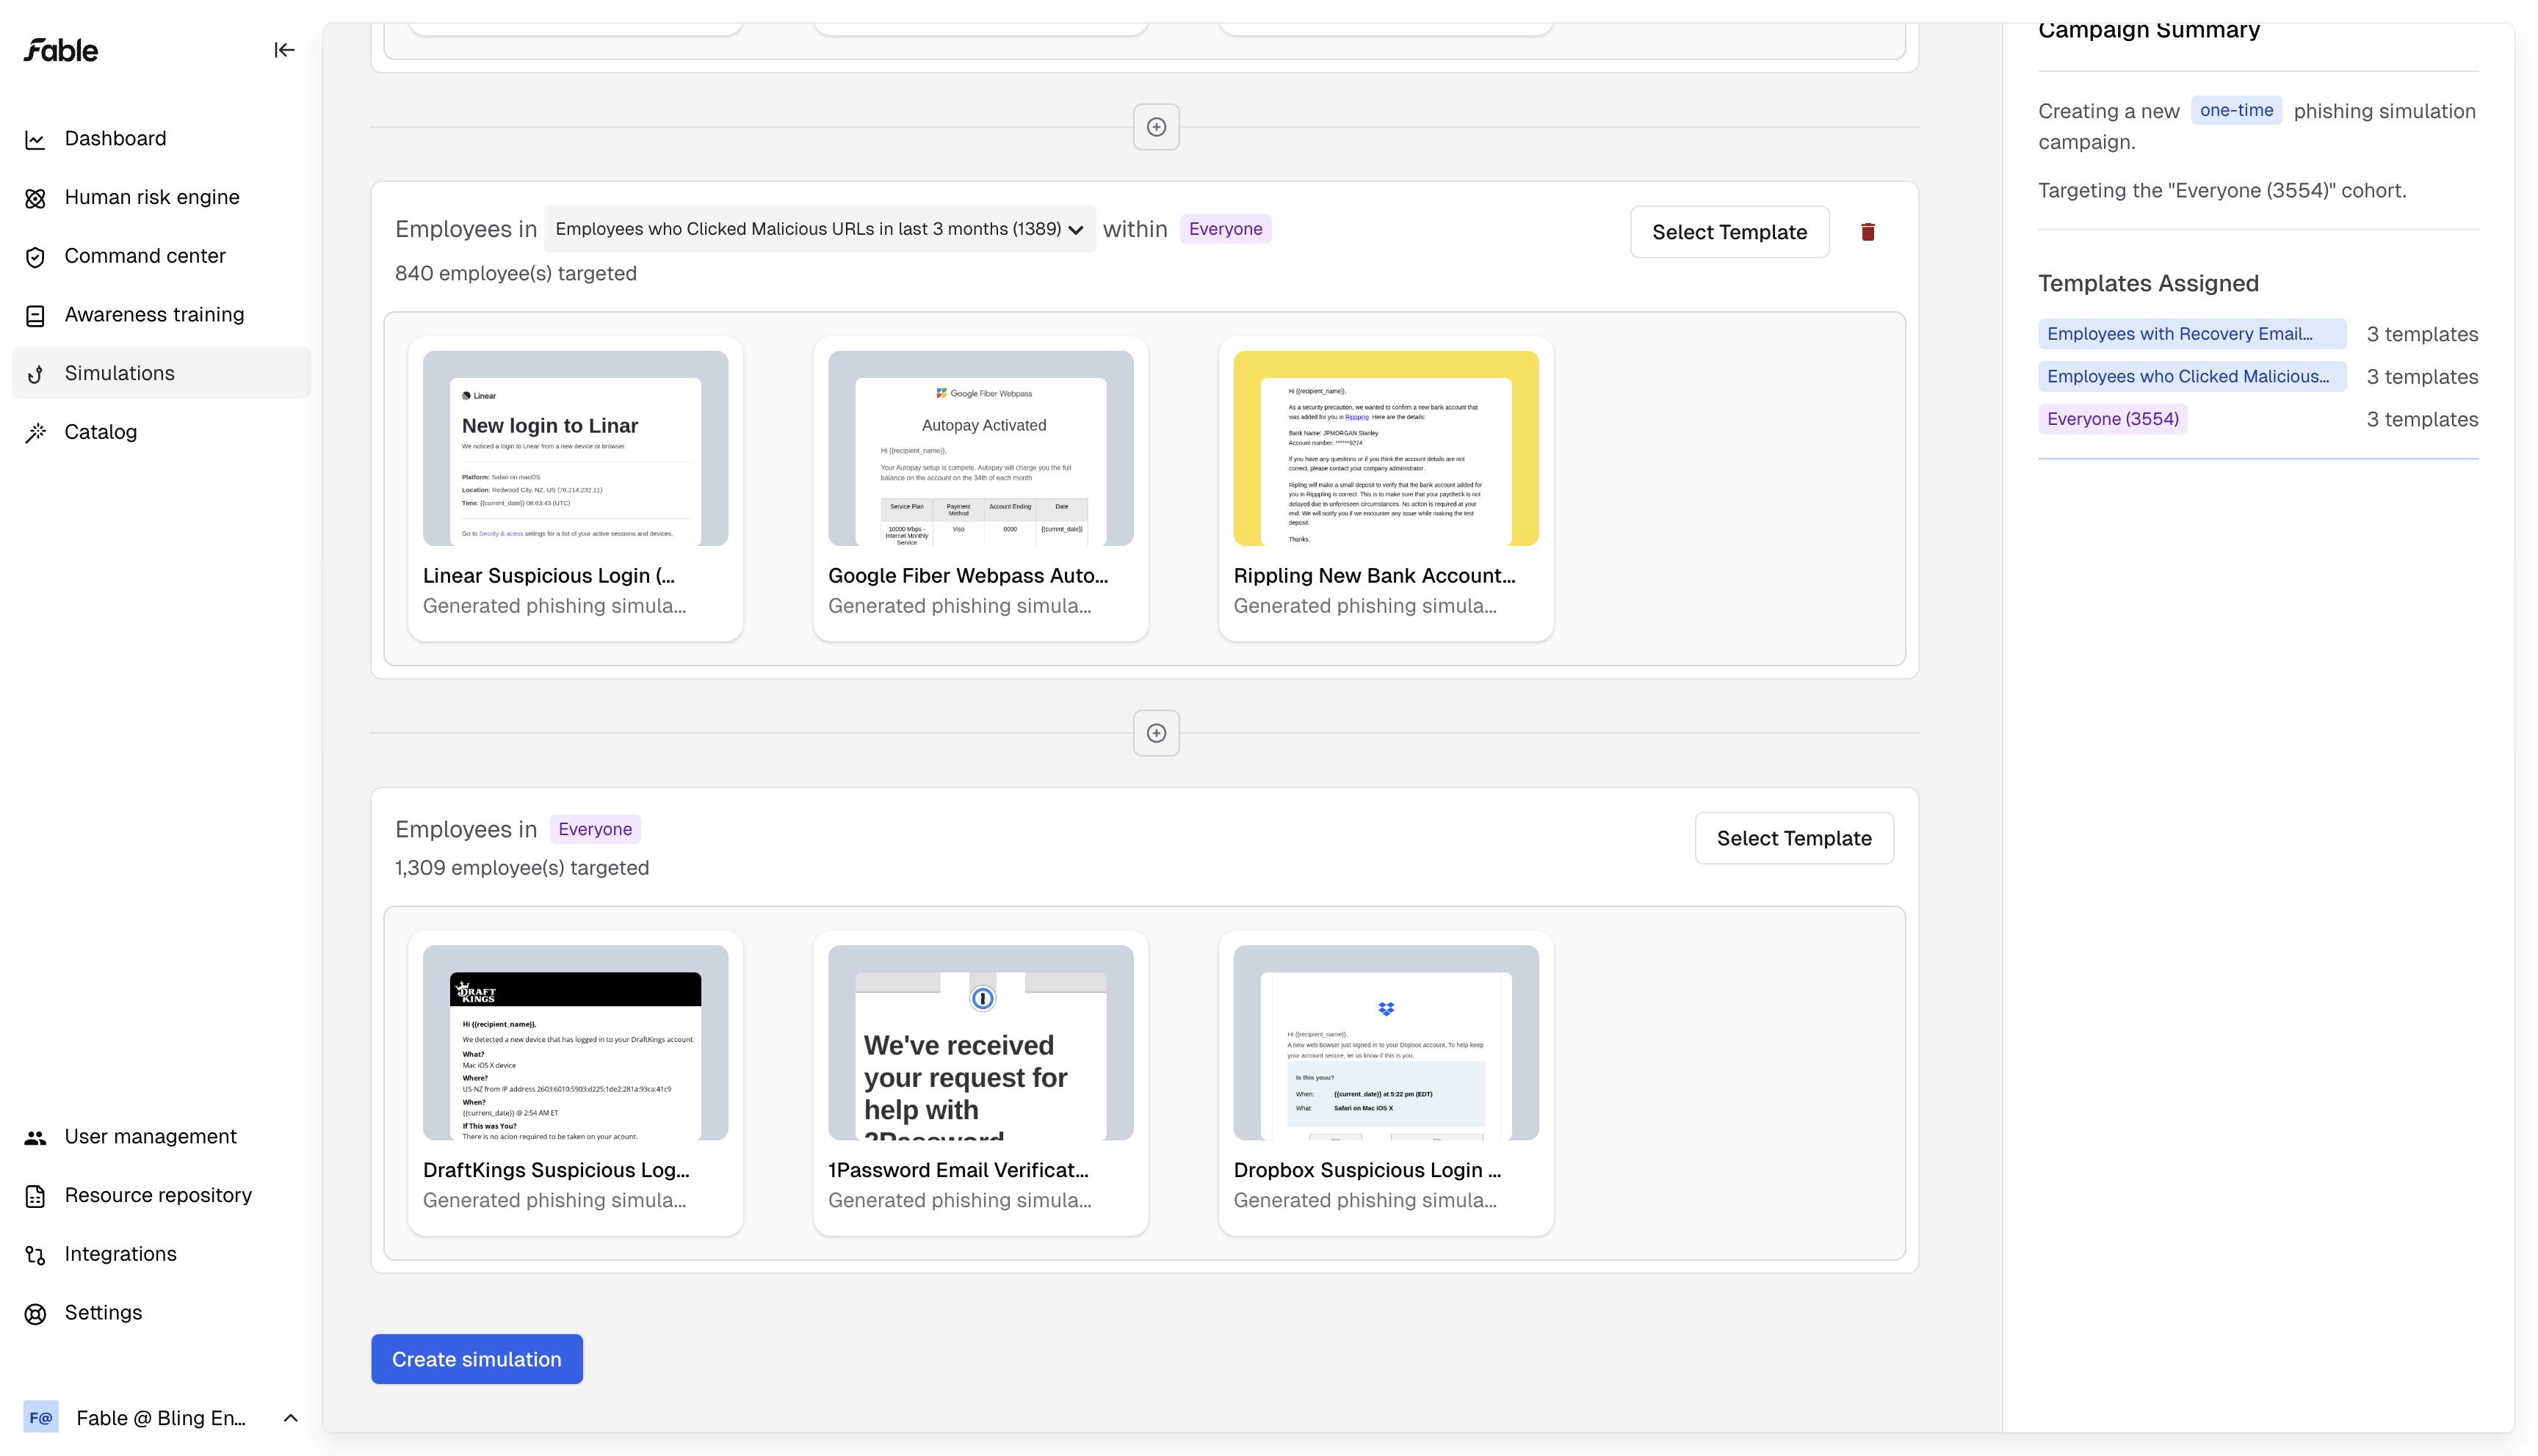This screenshot has height=1456, width=2538.
Task: Select Simulations in the sidebar
Action: (161, 373)
